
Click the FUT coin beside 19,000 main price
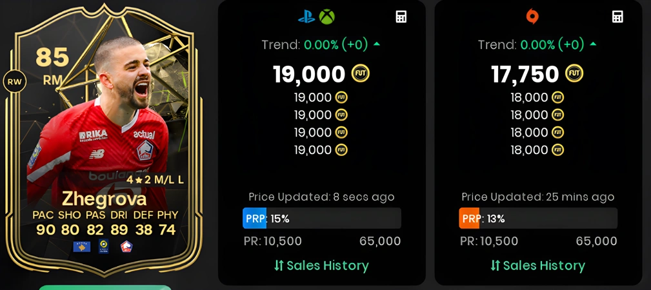coord(361,74)
